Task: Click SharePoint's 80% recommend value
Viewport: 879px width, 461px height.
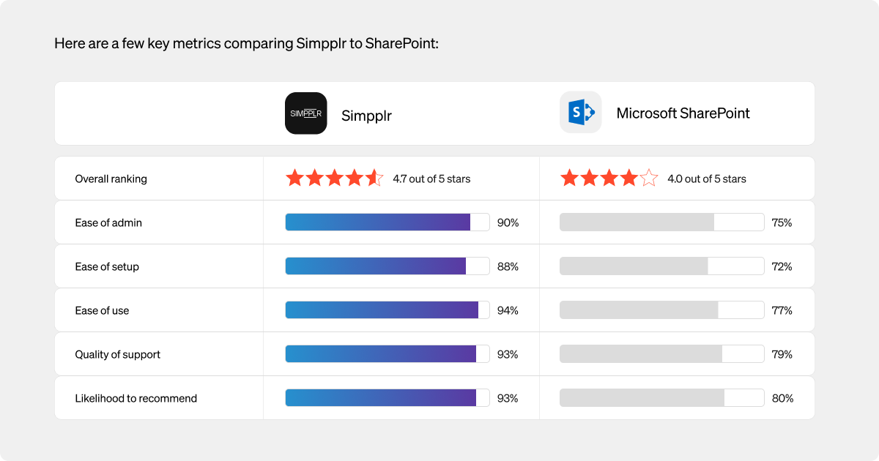Action: pyautogui.click(x=782, y=399)
